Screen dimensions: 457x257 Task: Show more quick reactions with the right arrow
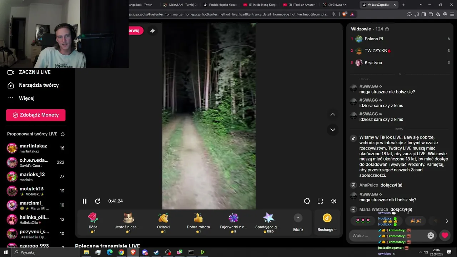click(x=447, y=221)
